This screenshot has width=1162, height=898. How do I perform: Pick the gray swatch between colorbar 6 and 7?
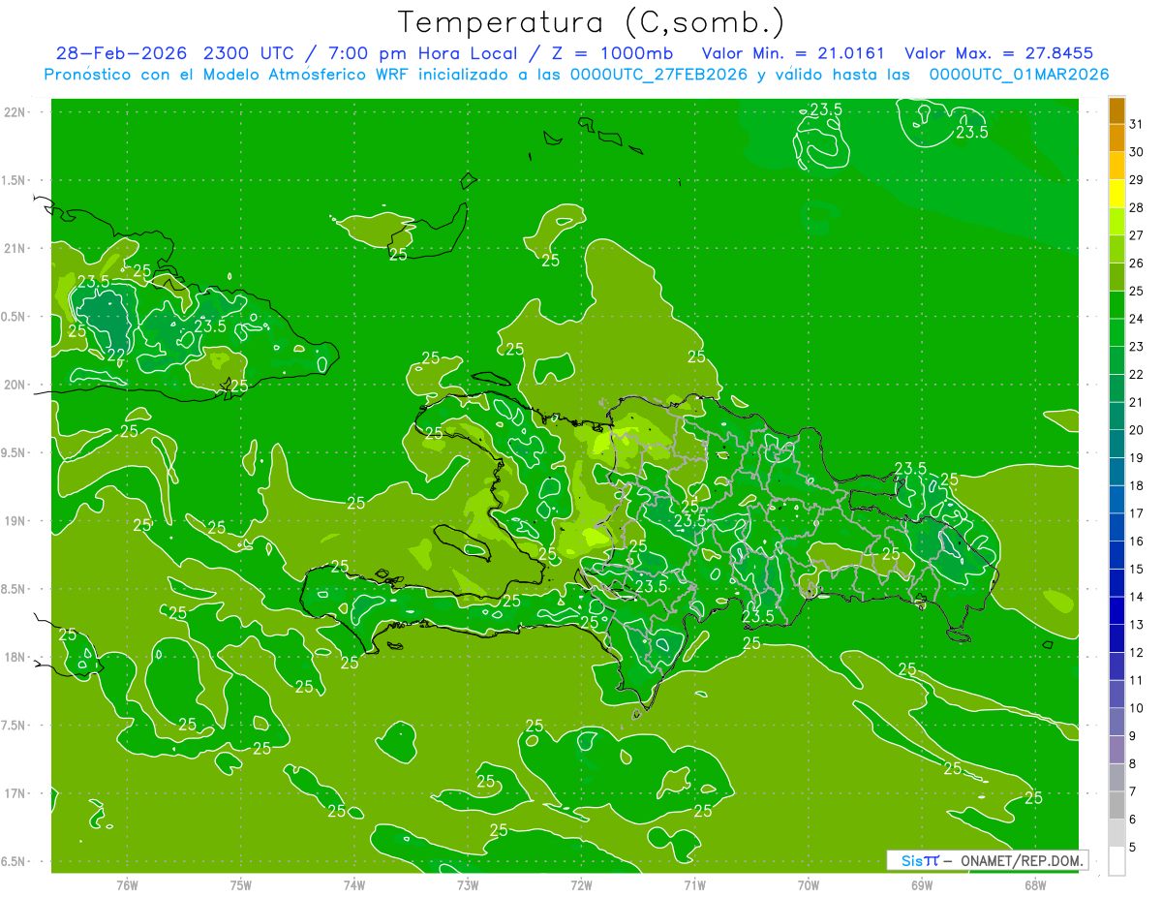point(1116,806)
